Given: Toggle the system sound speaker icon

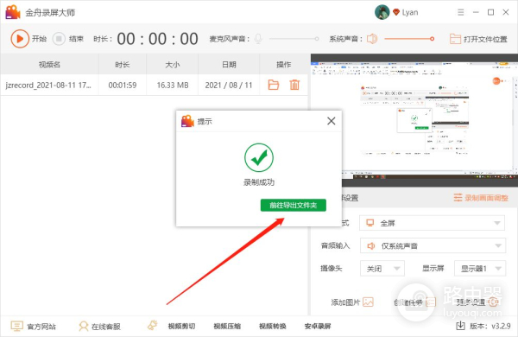Looking at the screenshot, I should point(372,39).
